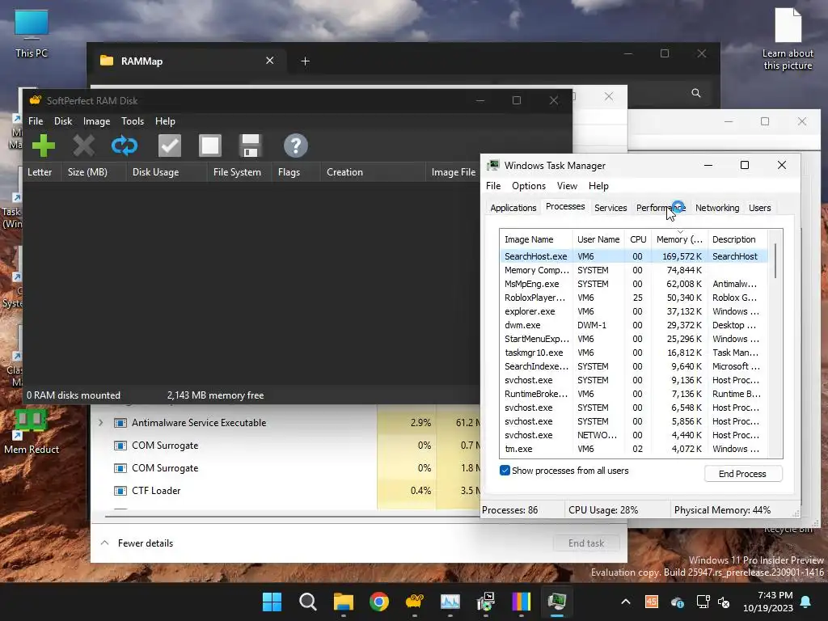Viewport: 828px width, 621px height.
Task: Toggle Show processes from all users
Action: (505, 471)
